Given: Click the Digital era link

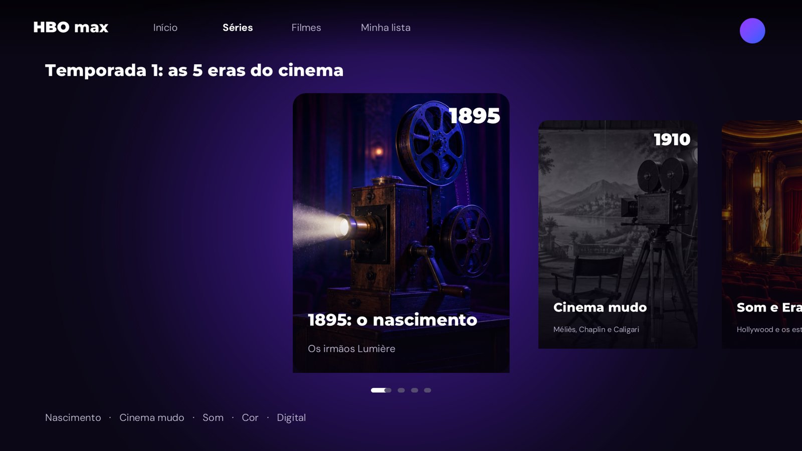Looking at the screenshot, I should (291, 417).
